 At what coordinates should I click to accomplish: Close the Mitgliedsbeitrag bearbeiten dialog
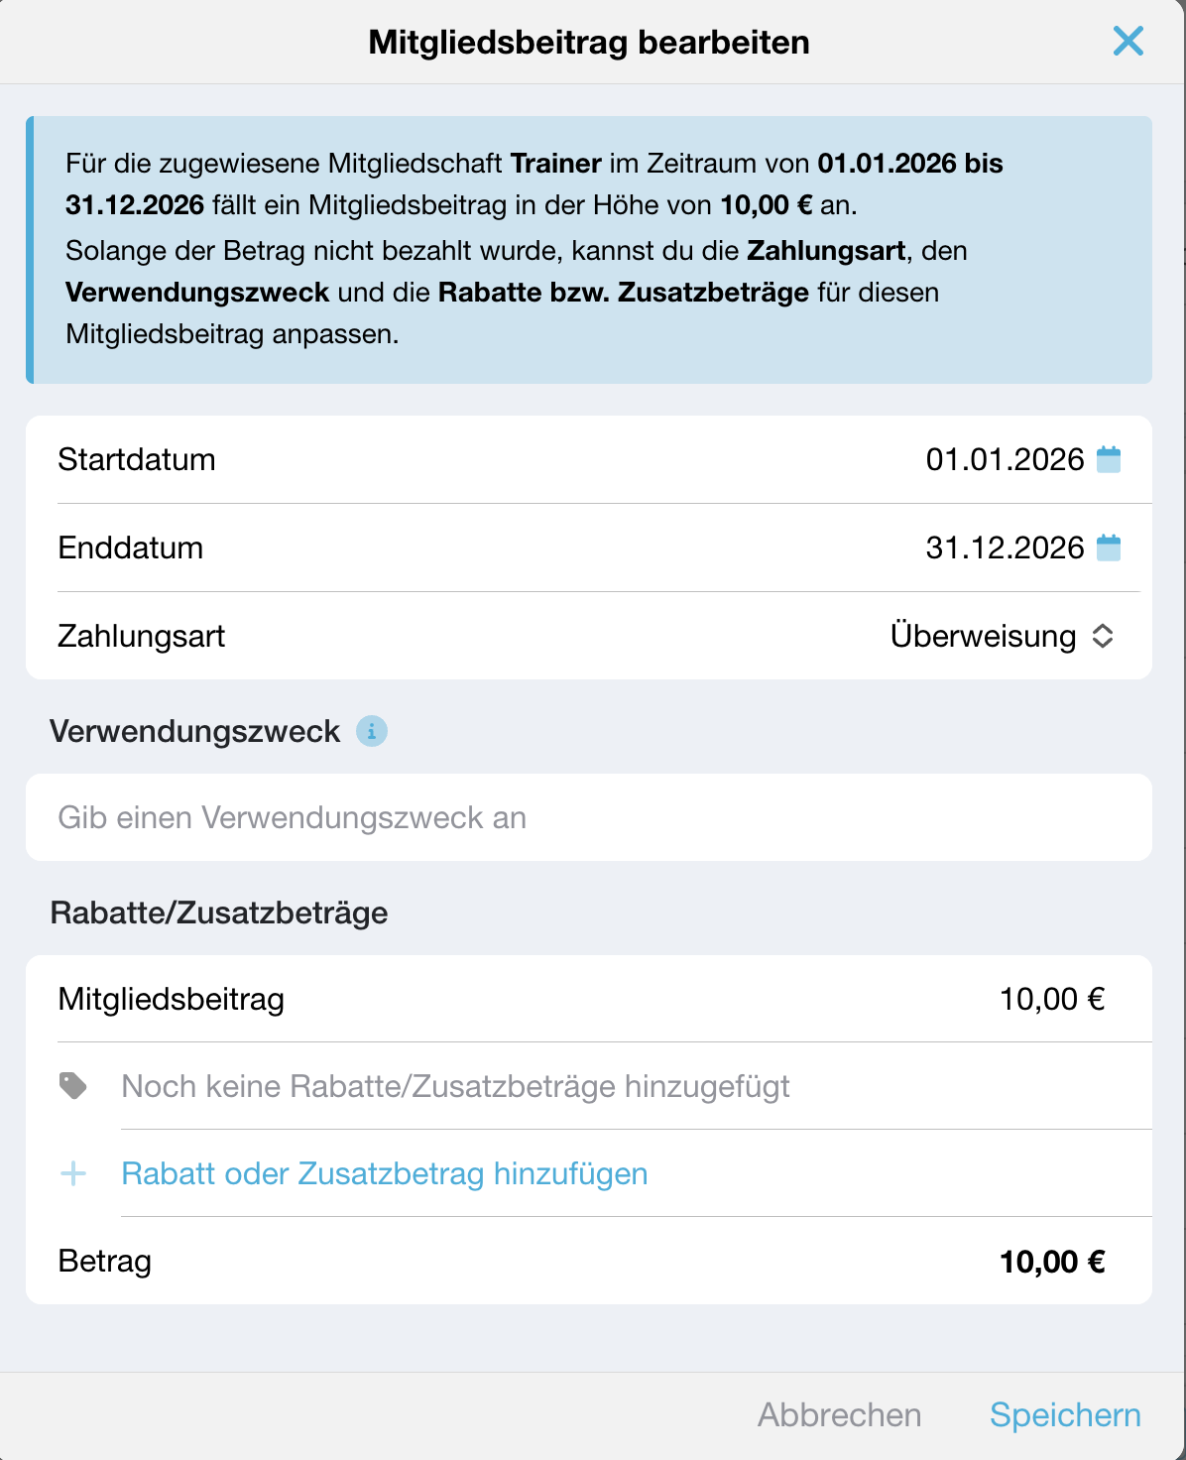(1128, 42)
